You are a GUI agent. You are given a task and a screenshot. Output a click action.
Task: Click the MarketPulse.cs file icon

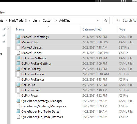point(18,53)
